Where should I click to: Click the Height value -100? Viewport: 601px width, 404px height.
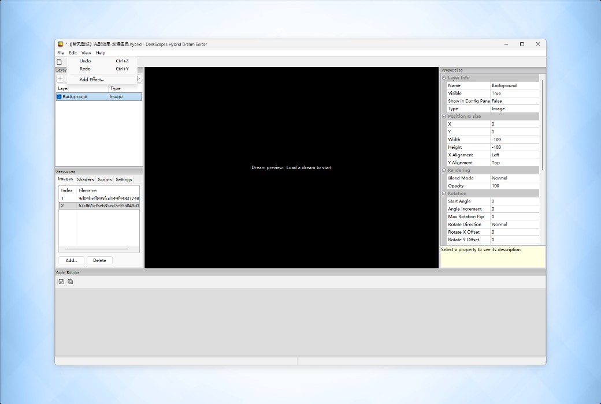point(515,147)
